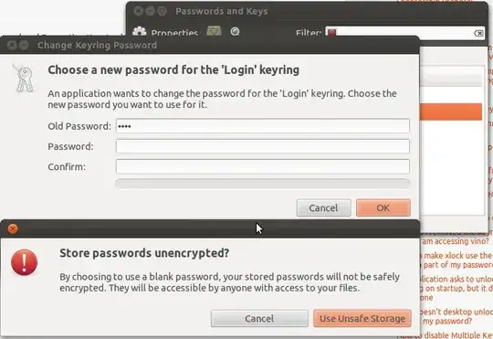Close the Passwords and Keys window
Viewport: 493px width, 339px height.
[x=139, y=11]
